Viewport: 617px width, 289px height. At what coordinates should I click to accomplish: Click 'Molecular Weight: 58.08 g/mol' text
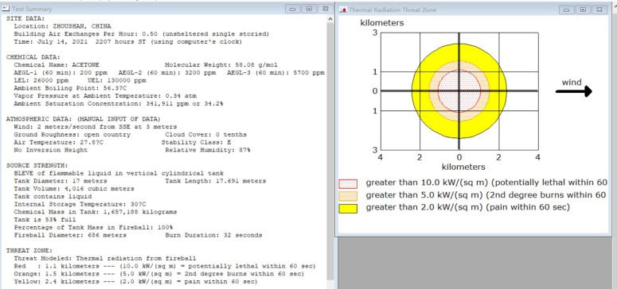pyautogui.click(x=221, y=65)
